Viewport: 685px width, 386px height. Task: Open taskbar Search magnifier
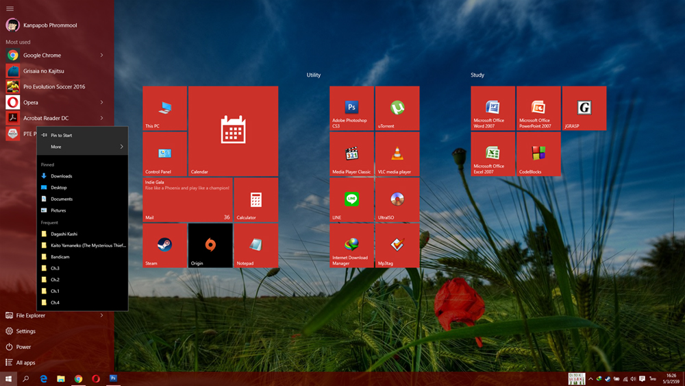coord(26,379)
